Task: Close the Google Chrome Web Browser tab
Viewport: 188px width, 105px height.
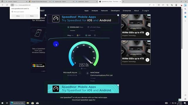Action: pyautogui.click(x=50, y=1)
